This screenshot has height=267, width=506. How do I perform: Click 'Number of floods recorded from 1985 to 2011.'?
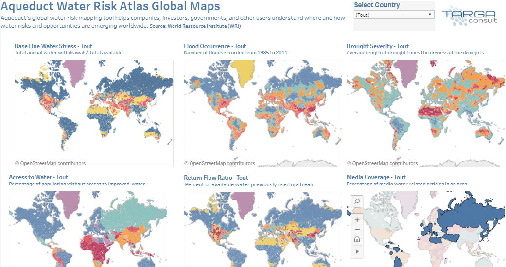pyautogui.click(x=236, y=52)
